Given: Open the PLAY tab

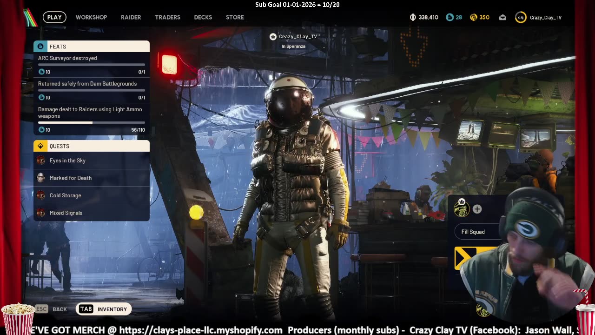Looking at the screenshot, I should click(x=54, y=17).
